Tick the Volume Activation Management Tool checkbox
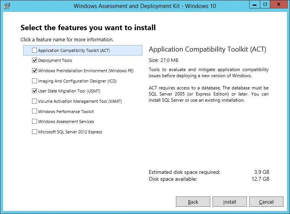Image resolution: width=290 pixels, height=214 pixels. pyautogui.click(x=35, y=101)
